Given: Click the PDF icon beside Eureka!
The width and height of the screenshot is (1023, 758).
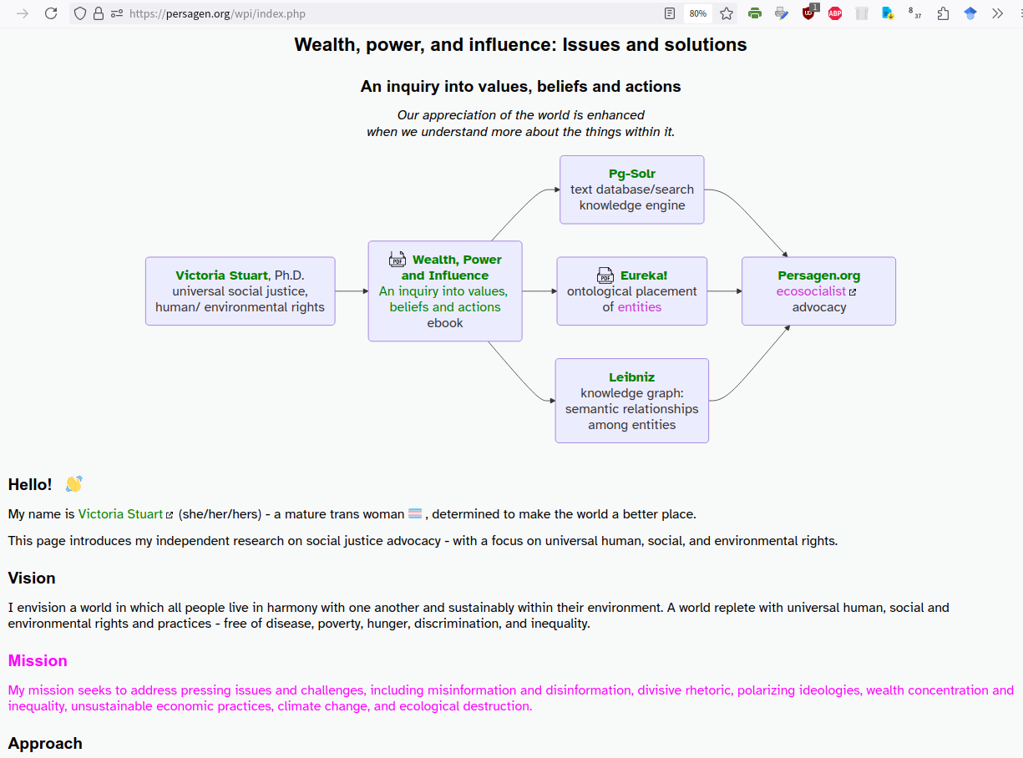Looking at the screenshot, I should tap(605, 275).
